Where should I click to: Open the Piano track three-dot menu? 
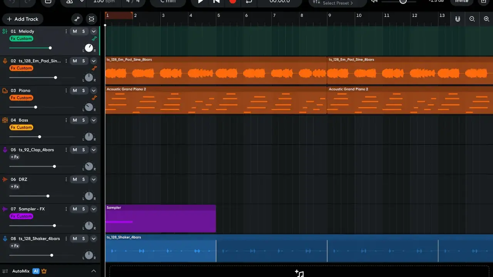click(x=66, y=90)
